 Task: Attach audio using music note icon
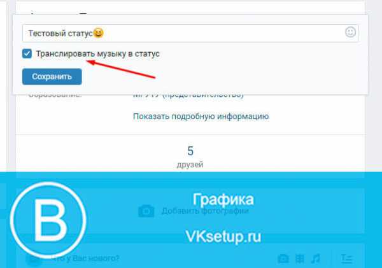[316, 258]
